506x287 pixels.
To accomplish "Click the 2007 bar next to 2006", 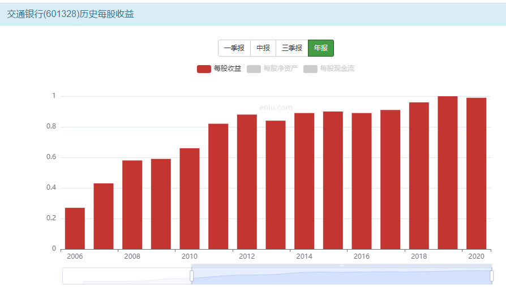I will tap(104, 216).
